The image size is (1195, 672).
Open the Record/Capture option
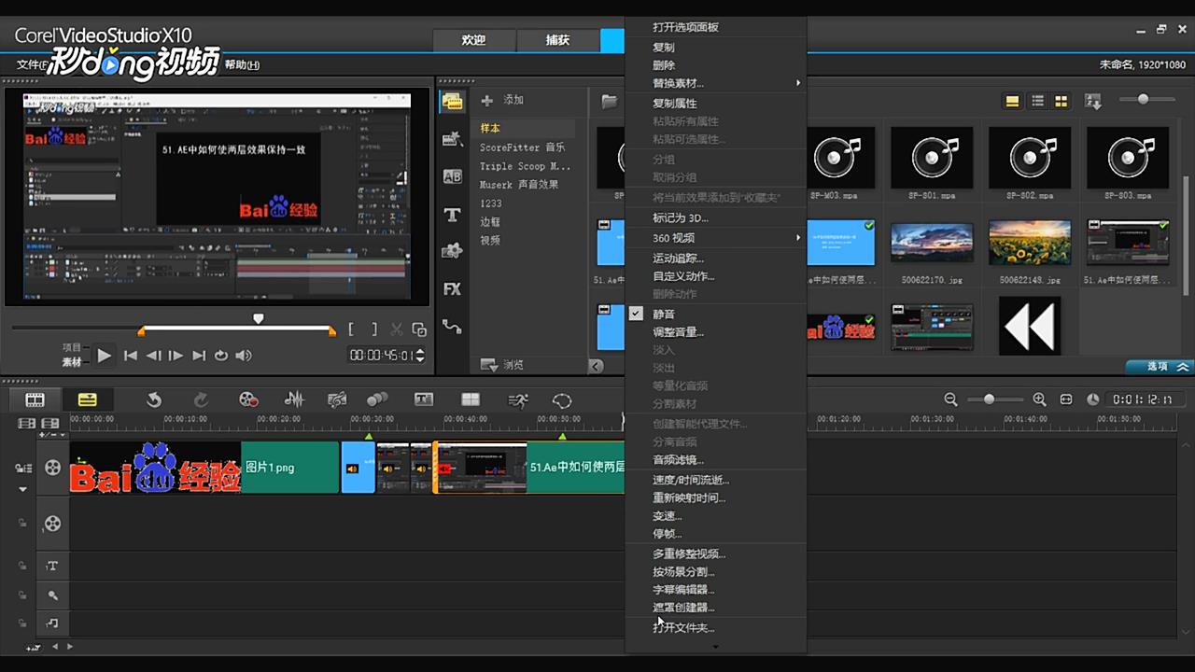point(247,399)
